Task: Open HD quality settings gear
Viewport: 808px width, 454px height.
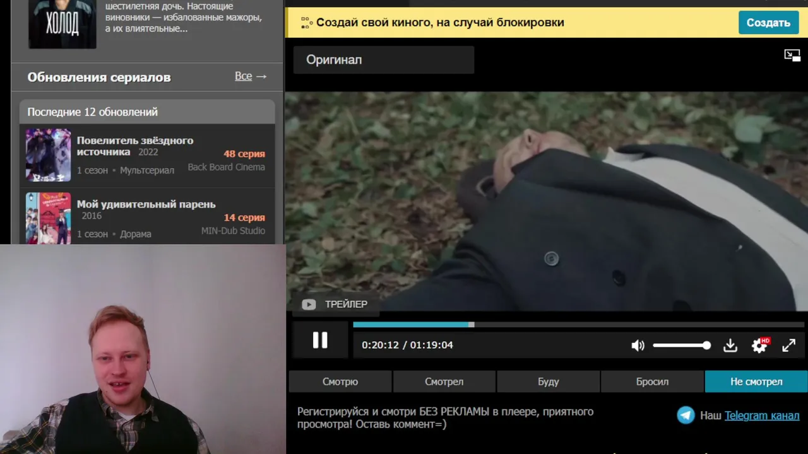Action: point(760,345)
